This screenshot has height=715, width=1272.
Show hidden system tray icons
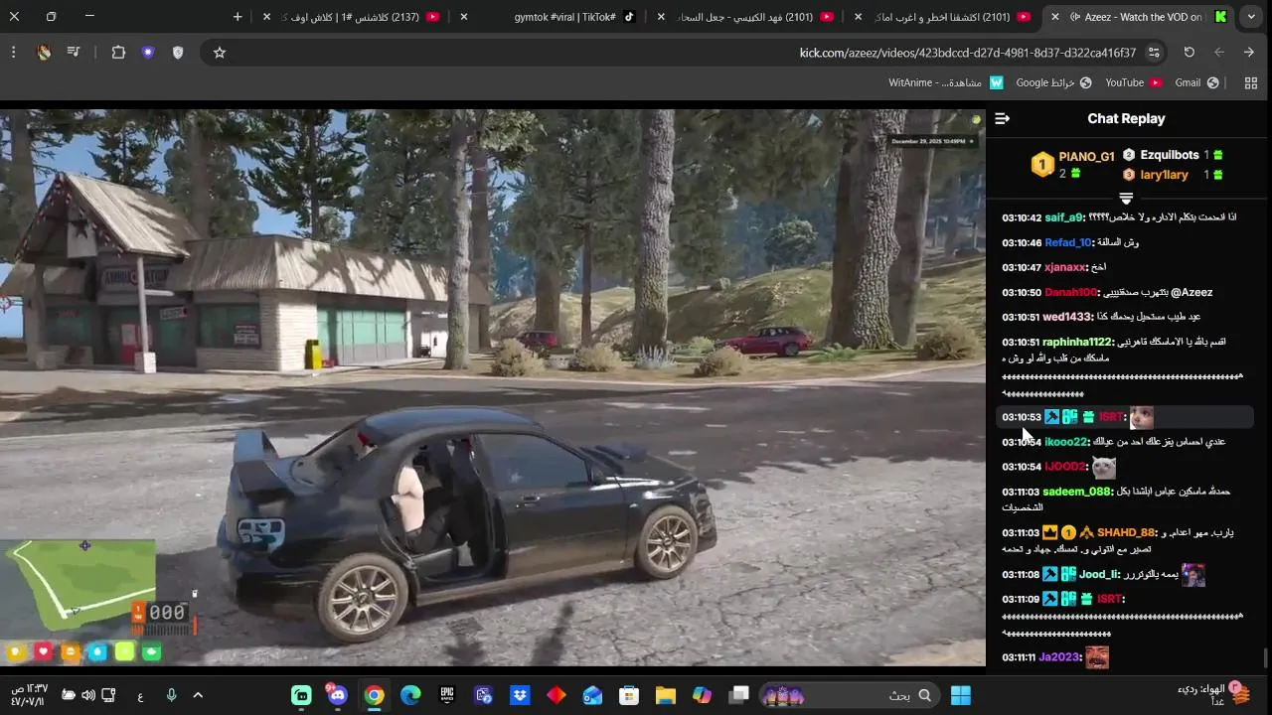click(197, 696)
